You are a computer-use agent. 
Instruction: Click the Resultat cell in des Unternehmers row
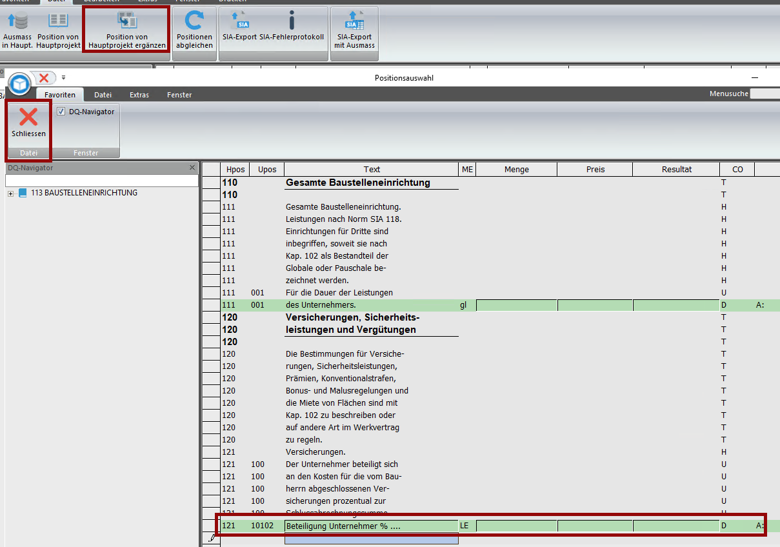[x=677, y=305]
